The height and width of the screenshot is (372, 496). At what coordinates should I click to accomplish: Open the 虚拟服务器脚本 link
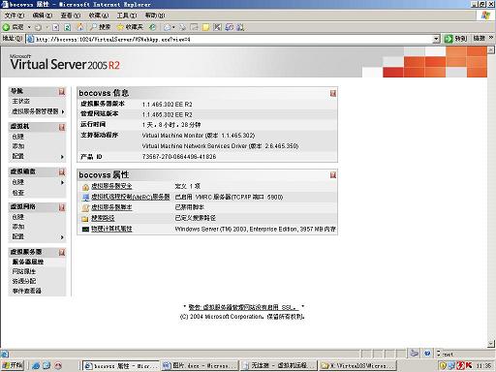click(111, 207)
